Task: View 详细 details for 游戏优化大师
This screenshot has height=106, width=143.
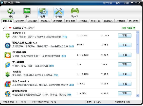Action: pyautogui.click(x=69, y=95)
